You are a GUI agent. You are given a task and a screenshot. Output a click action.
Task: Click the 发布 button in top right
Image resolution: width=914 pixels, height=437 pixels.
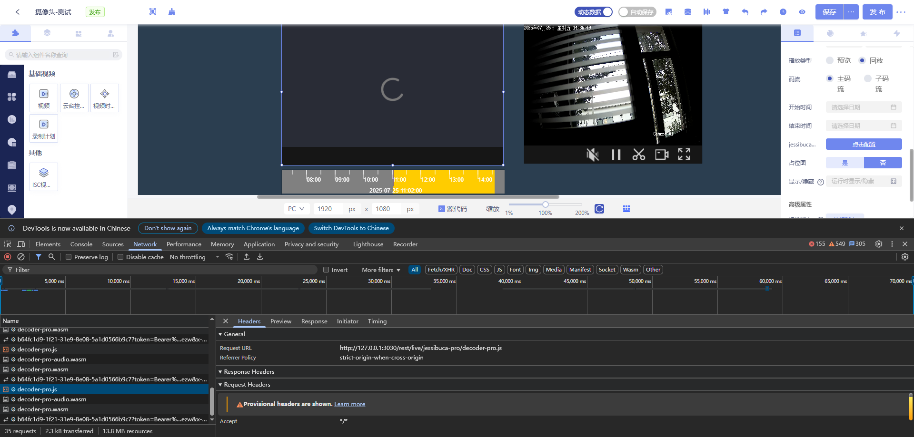877,12
